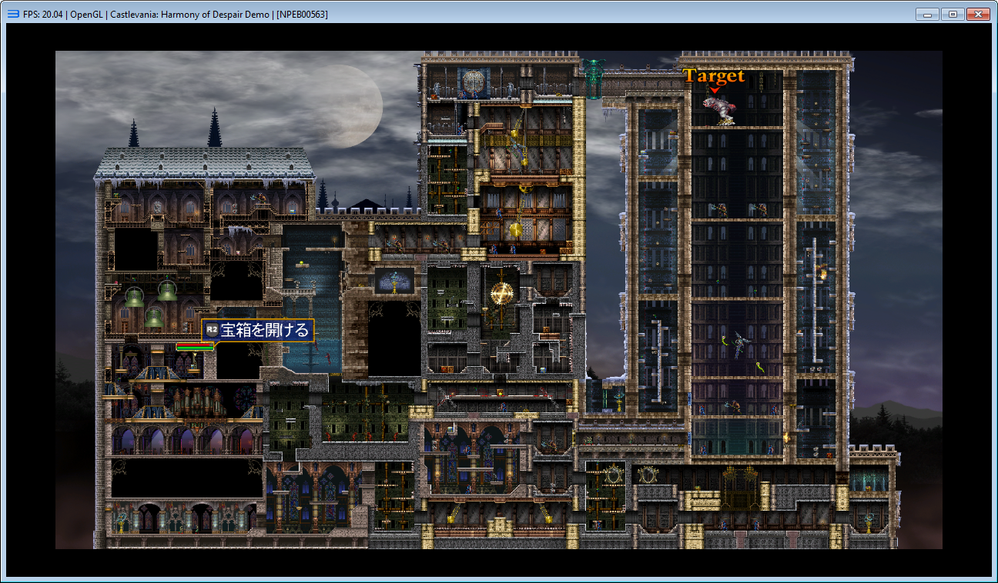Click the upper-right green bell
The width and height of the screenshot is (998, 583).
click(x=168, y=291)
